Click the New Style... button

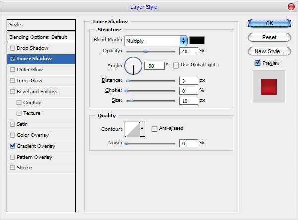coord(269,51)
